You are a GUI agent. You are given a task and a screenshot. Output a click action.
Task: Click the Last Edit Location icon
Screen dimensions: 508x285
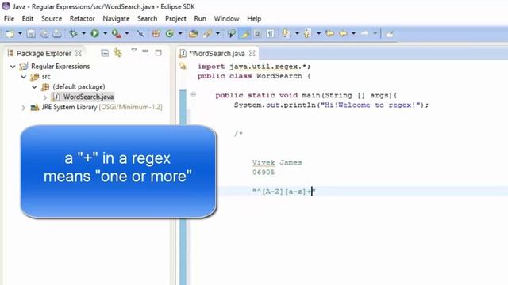click(x=330, y=33)
